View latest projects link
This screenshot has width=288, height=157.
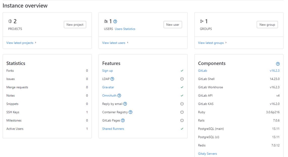click(20, 43)
